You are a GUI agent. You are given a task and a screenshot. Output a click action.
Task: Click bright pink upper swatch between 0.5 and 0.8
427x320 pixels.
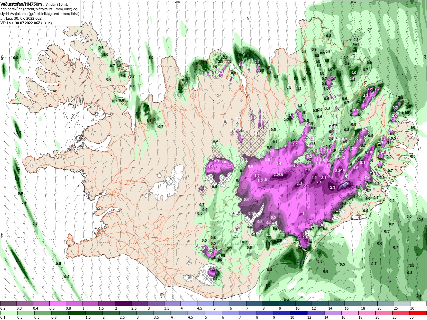(57, 304)
